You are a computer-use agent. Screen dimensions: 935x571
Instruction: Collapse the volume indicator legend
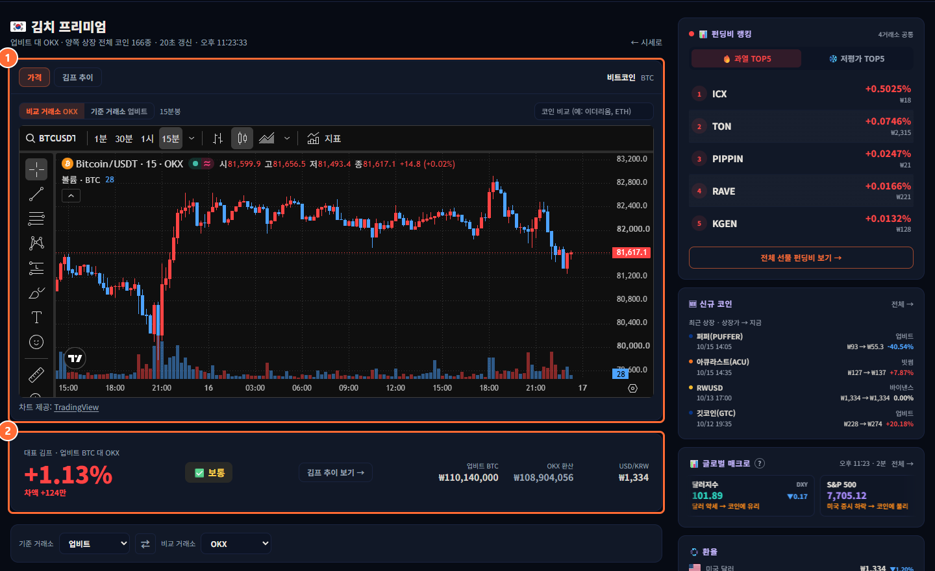(71, 195)
